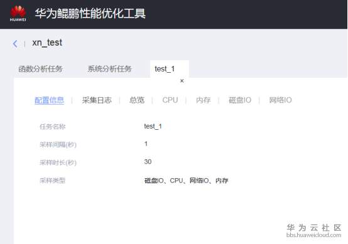
Task: Go back using the left arrow icon
Action: coord(15,44)
